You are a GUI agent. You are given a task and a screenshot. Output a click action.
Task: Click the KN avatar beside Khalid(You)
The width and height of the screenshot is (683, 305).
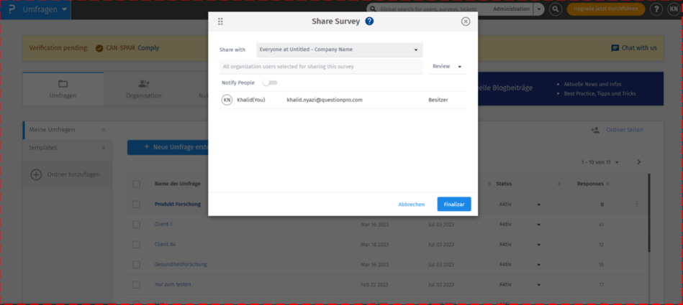pos(227,100)
